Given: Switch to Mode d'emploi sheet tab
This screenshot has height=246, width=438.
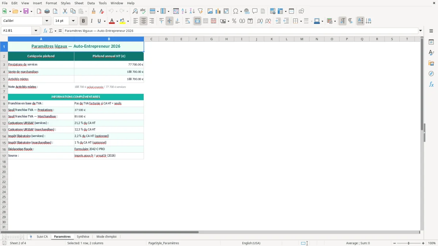Looking at the screenshot, I should (107, 237).
